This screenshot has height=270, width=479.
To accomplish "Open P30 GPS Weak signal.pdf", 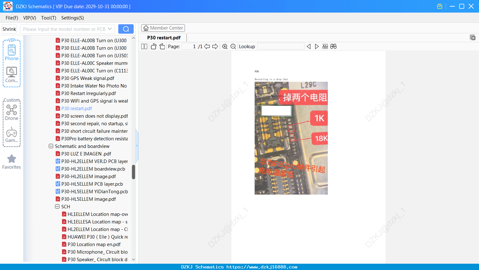I will click(x=88, y=78).
